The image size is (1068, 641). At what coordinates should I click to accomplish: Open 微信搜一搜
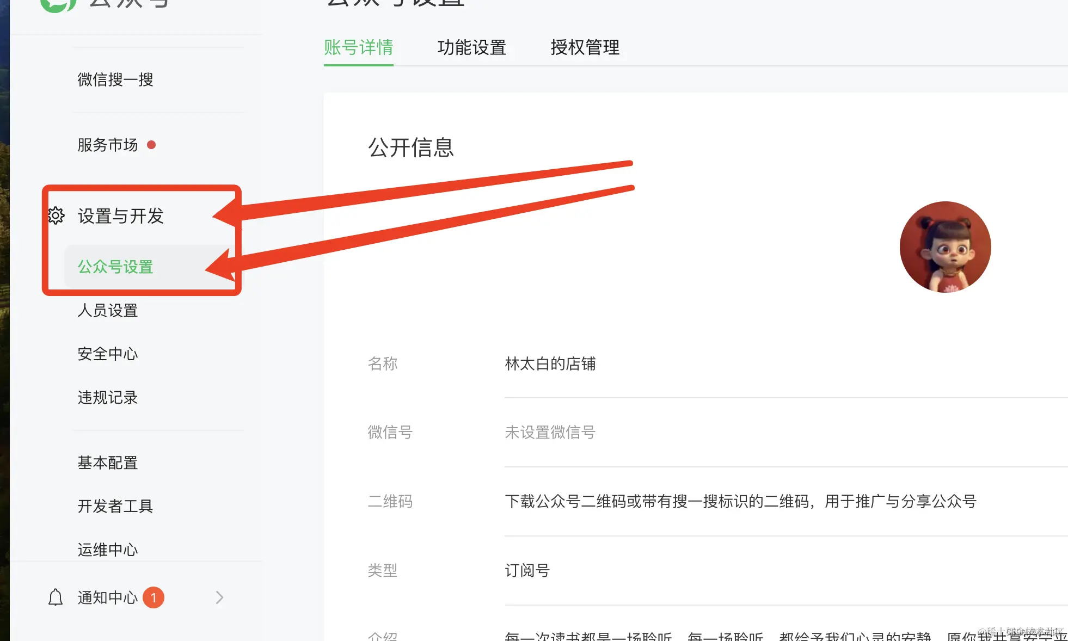pyautogui.click(x=115, y=79)
